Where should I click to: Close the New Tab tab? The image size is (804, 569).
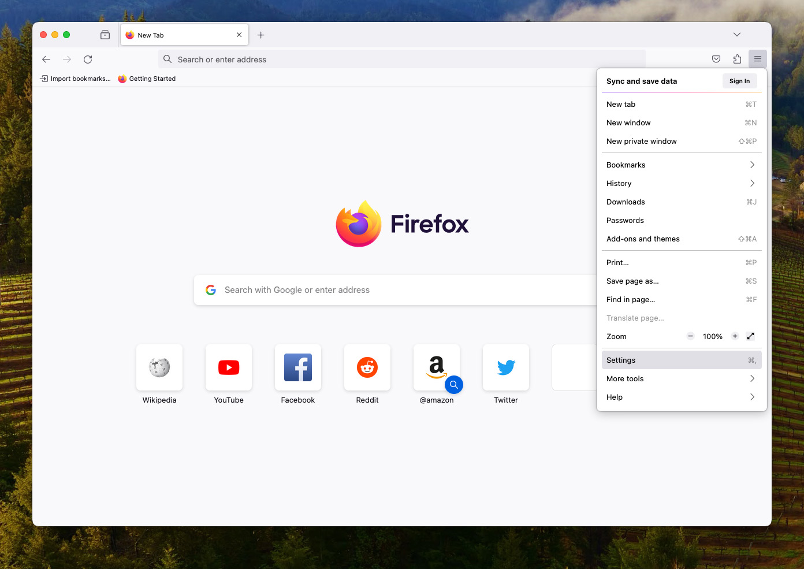pos(239,35)
